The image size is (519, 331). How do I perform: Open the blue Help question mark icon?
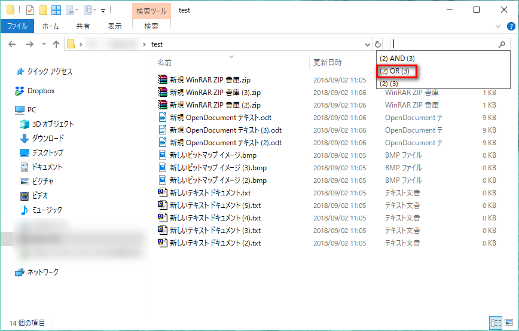click(x=511, y=26)
